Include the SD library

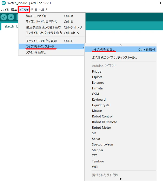(120, 133)
